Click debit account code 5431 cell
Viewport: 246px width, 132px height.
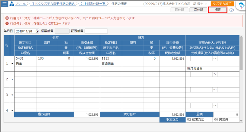click(25, 59)
